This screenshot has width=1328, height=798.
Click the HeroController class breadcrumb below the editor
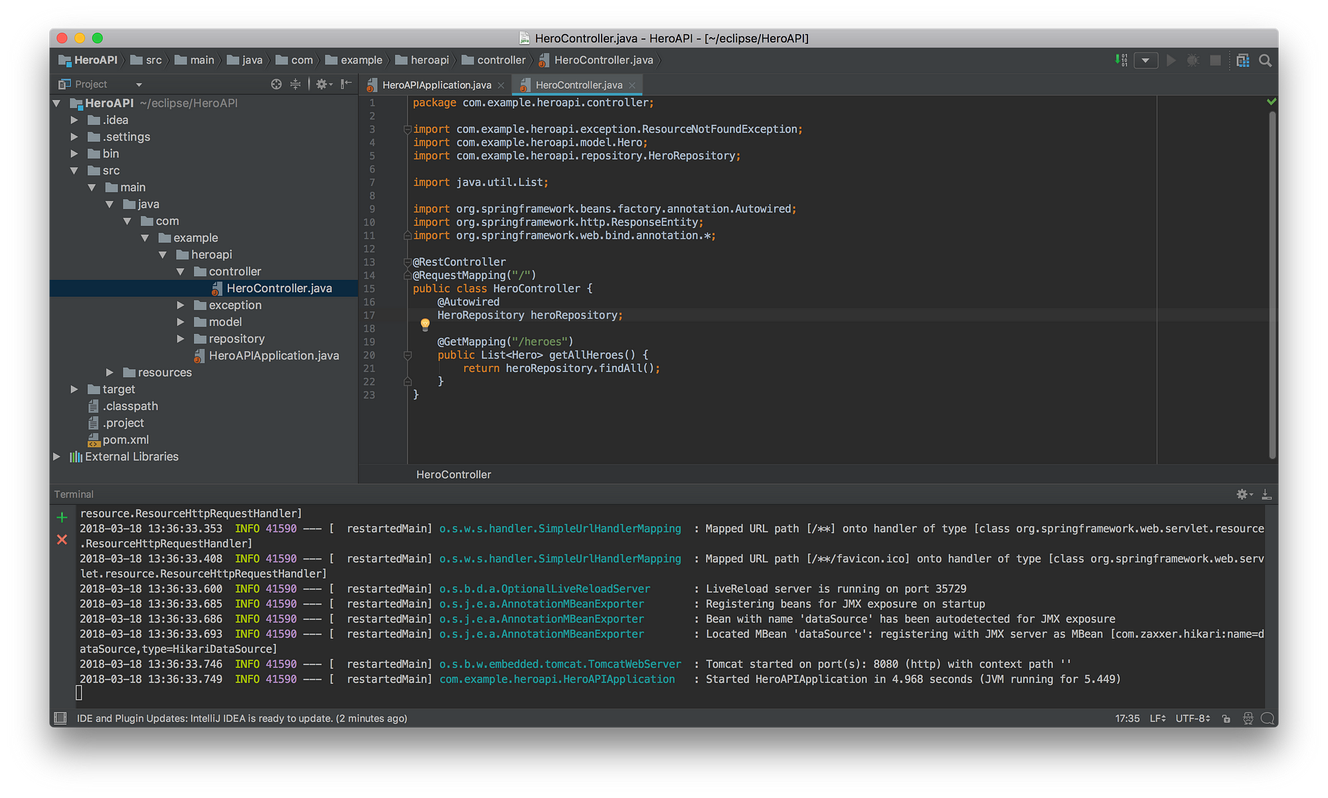[454, 475]
